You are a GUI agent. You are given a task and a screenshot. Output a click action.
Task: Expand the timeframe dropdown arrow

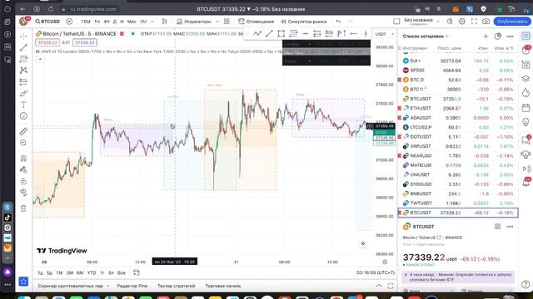pyautogui.click(x=152, y=22)
